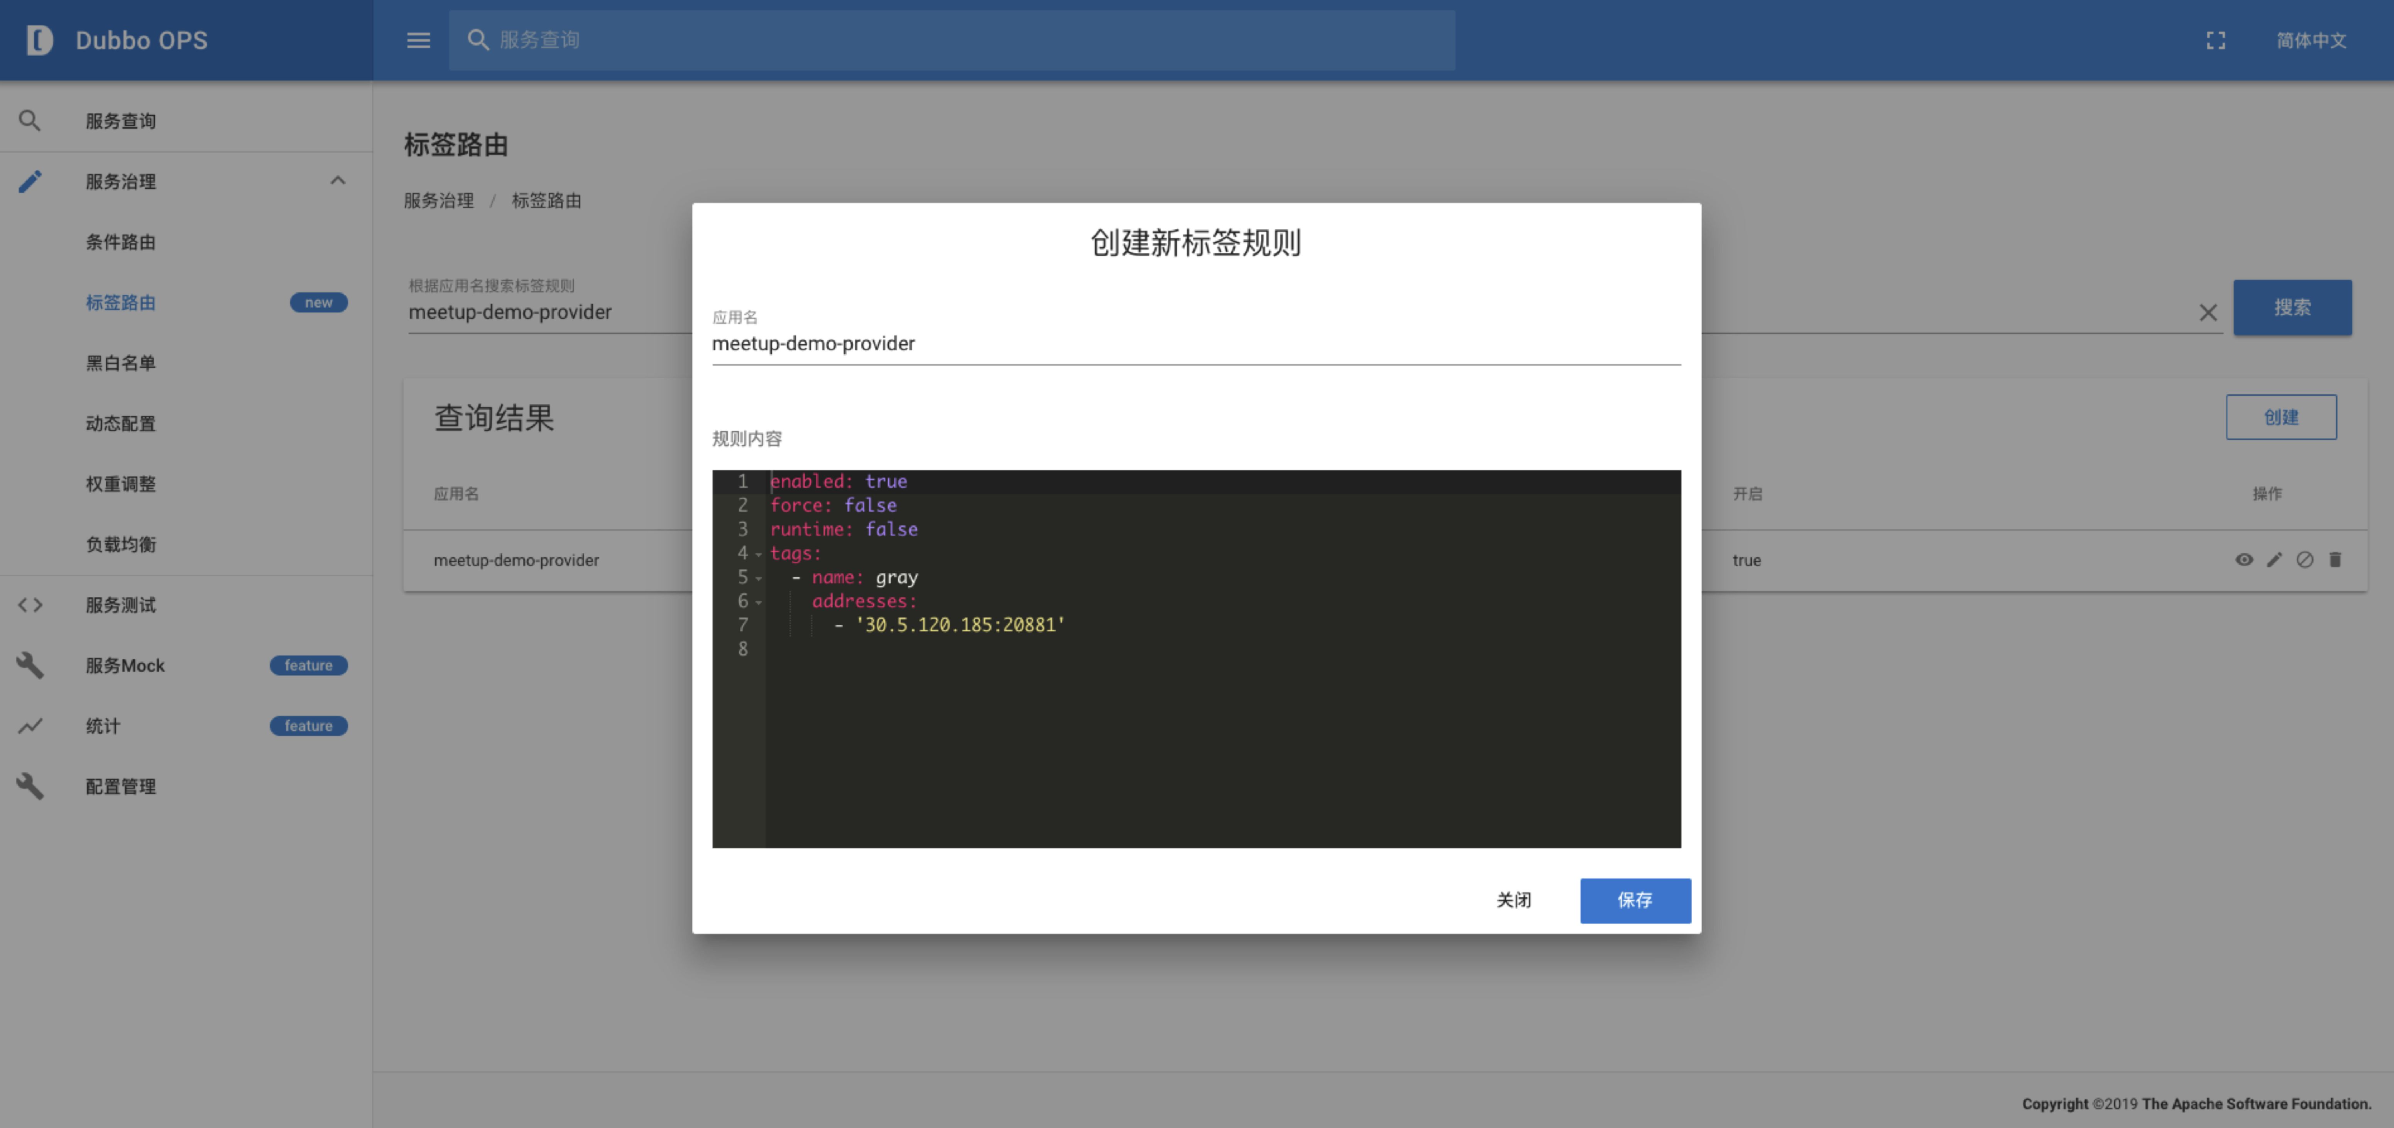Click the fullscreen icon in header
The height and width of the screenshot is (1128, 2394).
[2216, 40]
